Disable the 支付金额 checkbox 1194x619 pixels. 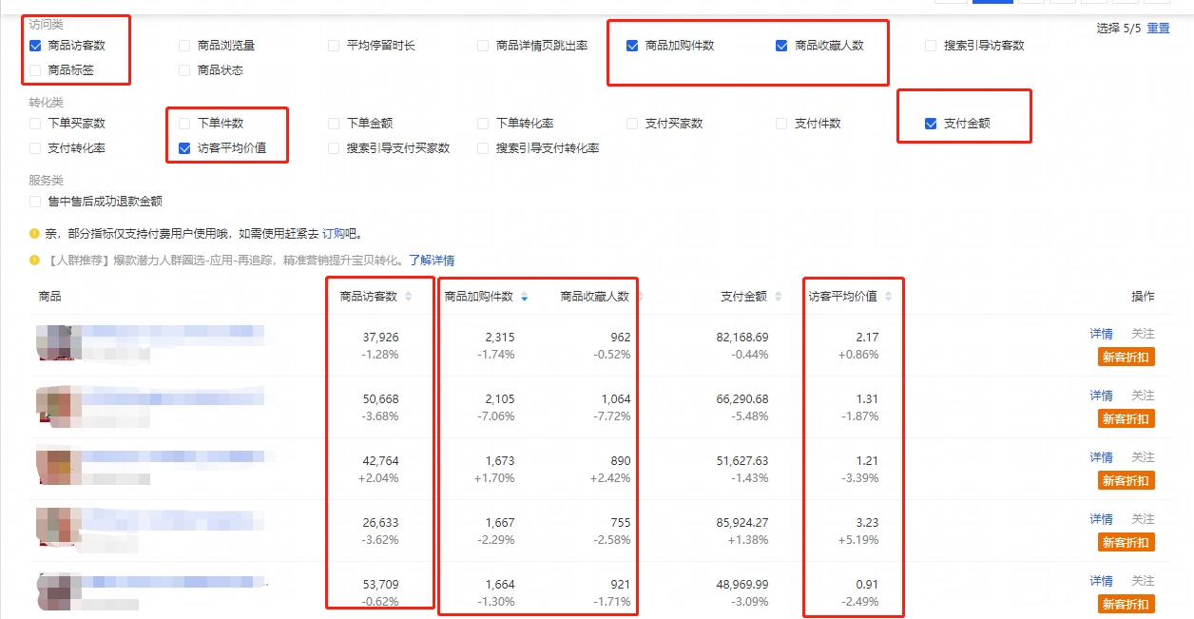tap(930, 125)
